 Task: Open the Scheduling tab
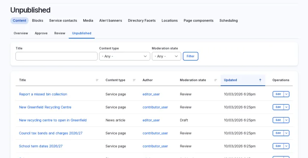[229, 21]
